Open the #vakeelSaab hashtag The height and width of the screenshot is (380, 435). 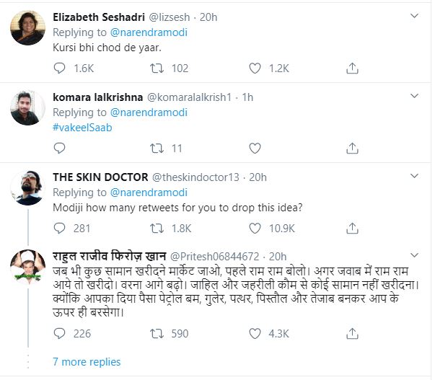[83, 127]
